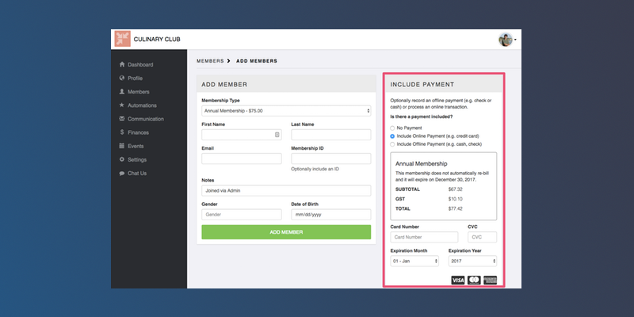Click the Finances dollar icon

click(122, 132)
